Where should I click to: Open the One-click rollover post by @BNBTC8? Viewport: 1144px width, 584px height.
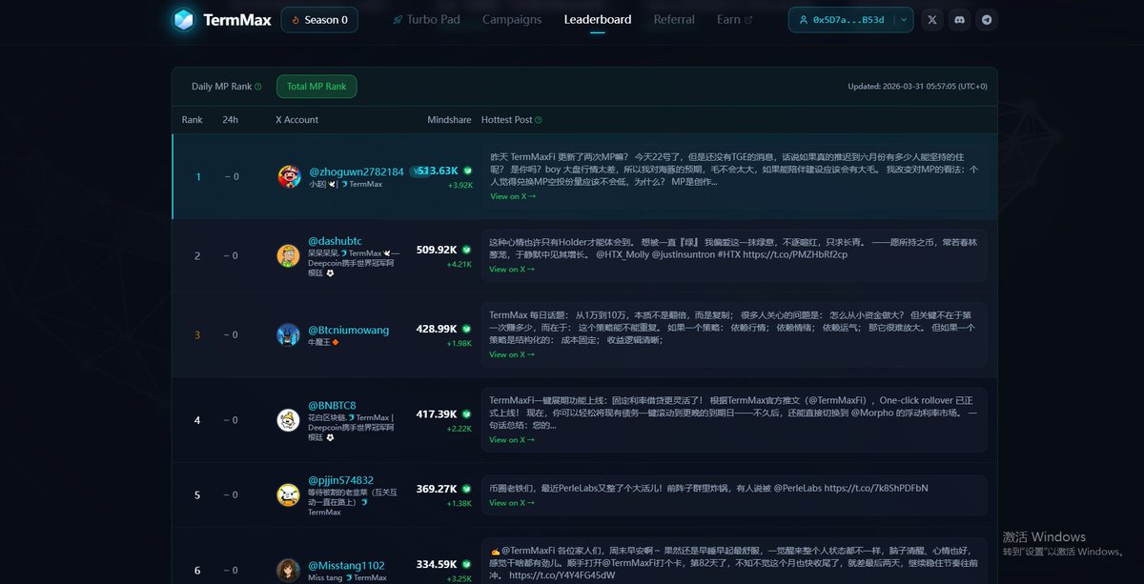(x=733, y=420)
